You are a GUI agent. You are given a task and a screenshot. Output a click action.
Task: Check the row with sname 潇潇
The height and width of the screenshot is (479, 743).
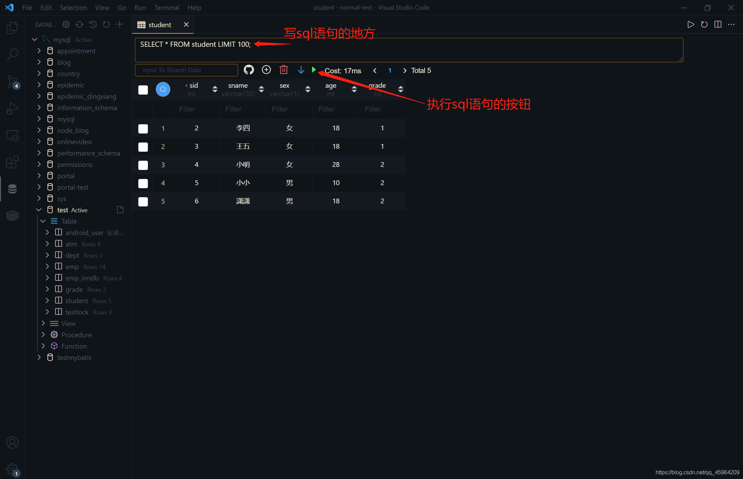pos(143,202)
